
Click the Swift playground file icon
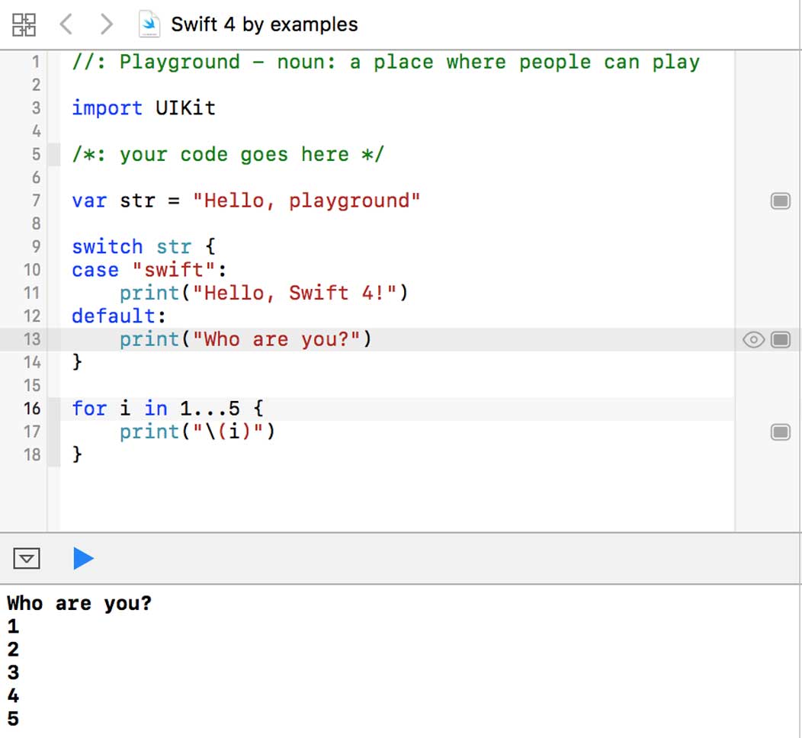coord(149,24)
